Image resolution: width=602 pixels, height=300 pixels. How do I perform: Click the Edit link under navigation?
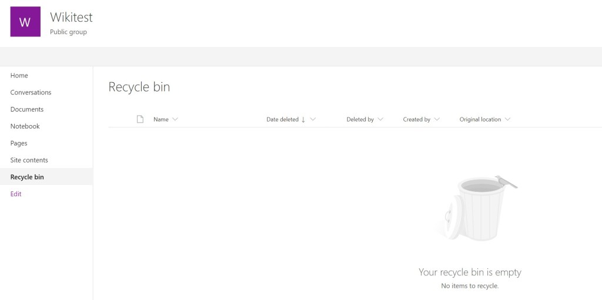(x=16, y=194)
